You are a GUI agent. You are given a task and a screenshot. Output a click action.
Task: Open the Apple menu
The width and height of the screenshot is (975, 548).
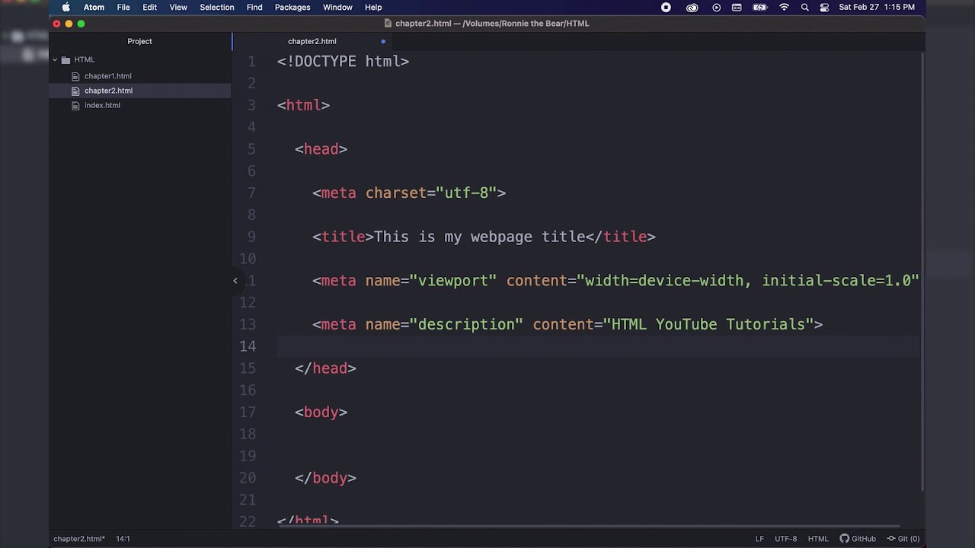66,8
